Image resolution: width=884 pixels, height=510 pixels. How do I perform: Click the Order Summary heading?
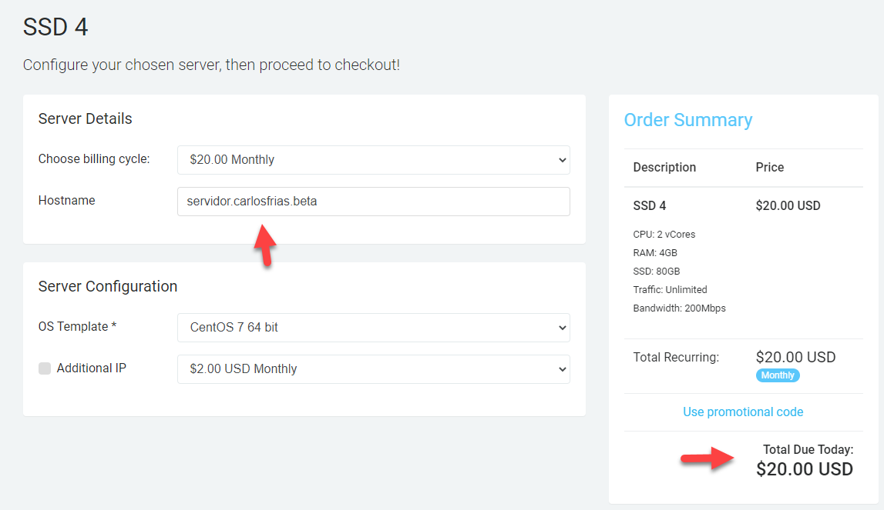coord(687,120)
